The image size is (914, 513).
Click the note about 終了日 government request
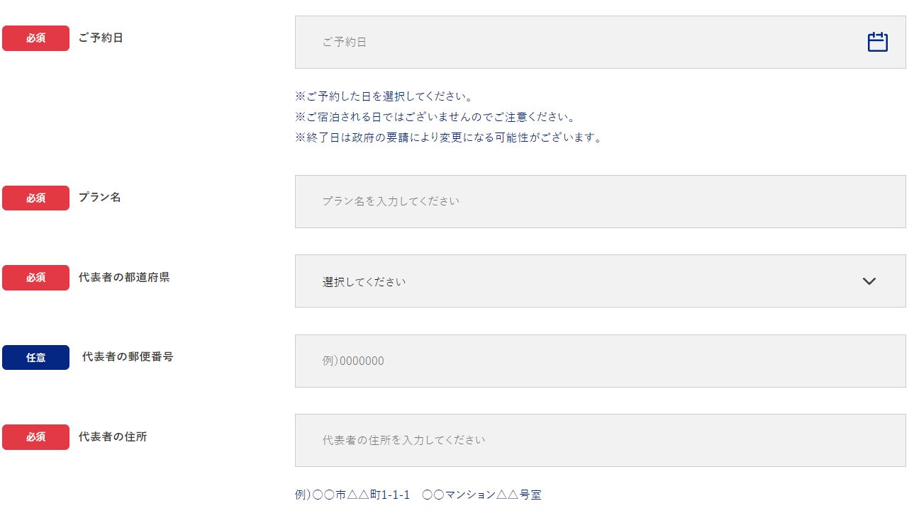pos(449,137)
